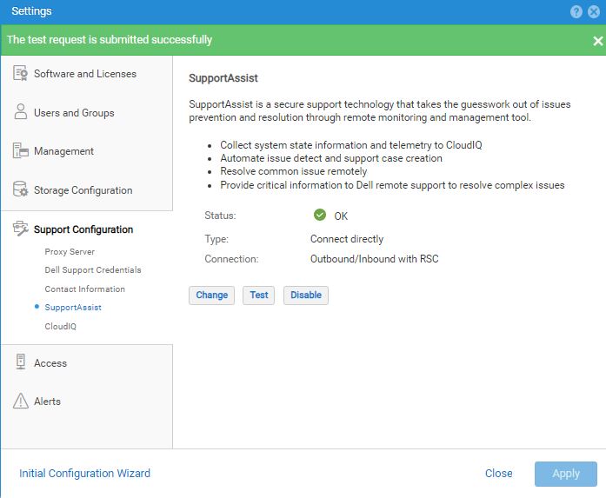
Task: Click the Support Configuration icon
Action: point(21,229)
